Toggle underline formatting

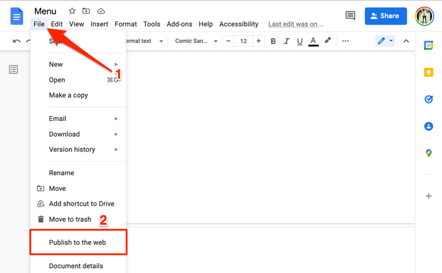tap(300, 42)
